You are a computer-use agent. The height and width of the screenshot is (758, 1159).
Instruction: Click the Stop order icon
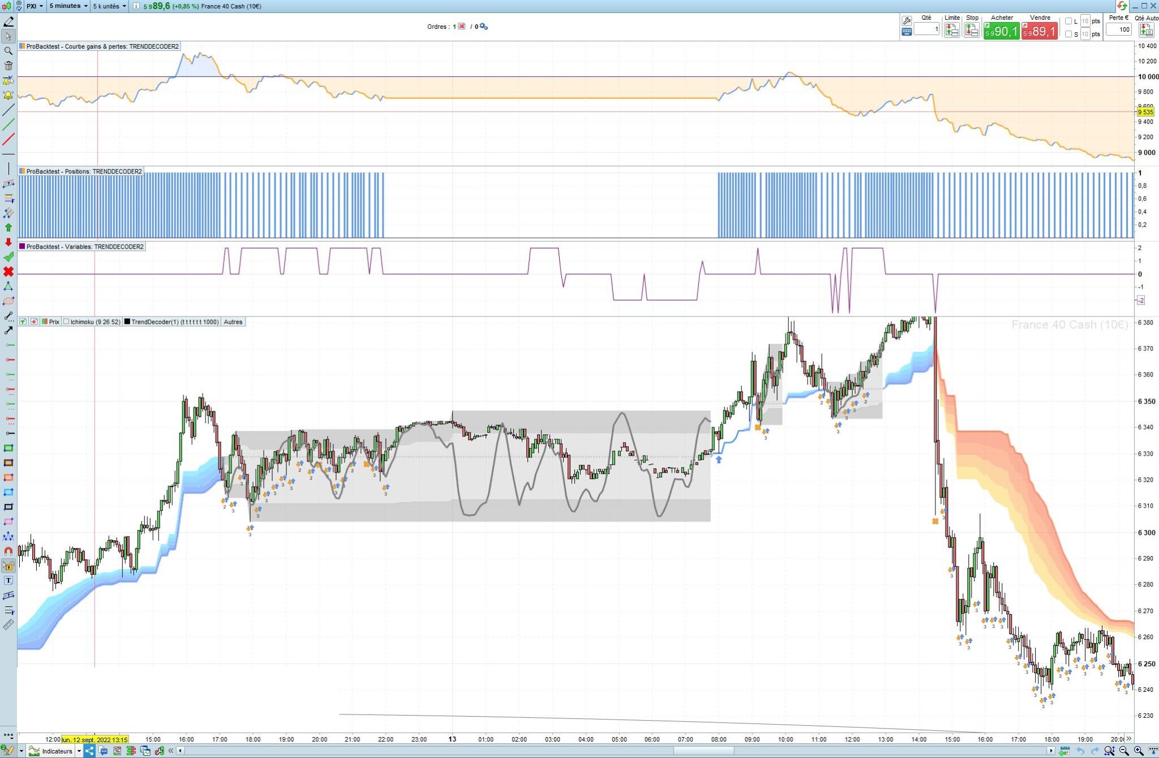[x=972, y=31]
